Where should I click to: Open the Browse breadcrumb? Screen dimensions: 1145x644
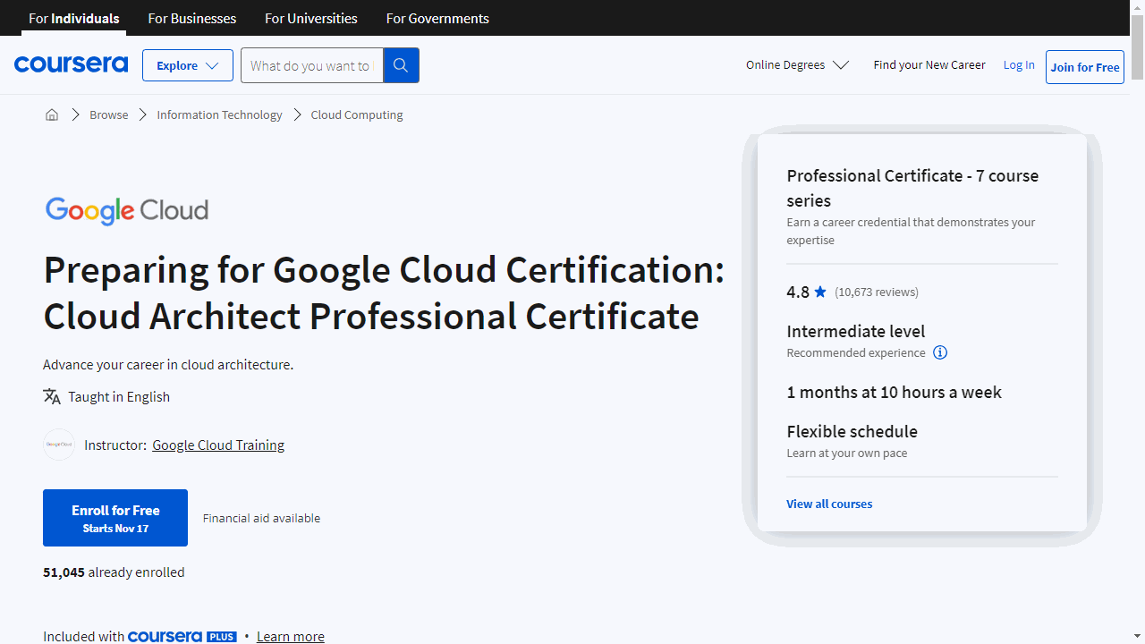(109, 114)
